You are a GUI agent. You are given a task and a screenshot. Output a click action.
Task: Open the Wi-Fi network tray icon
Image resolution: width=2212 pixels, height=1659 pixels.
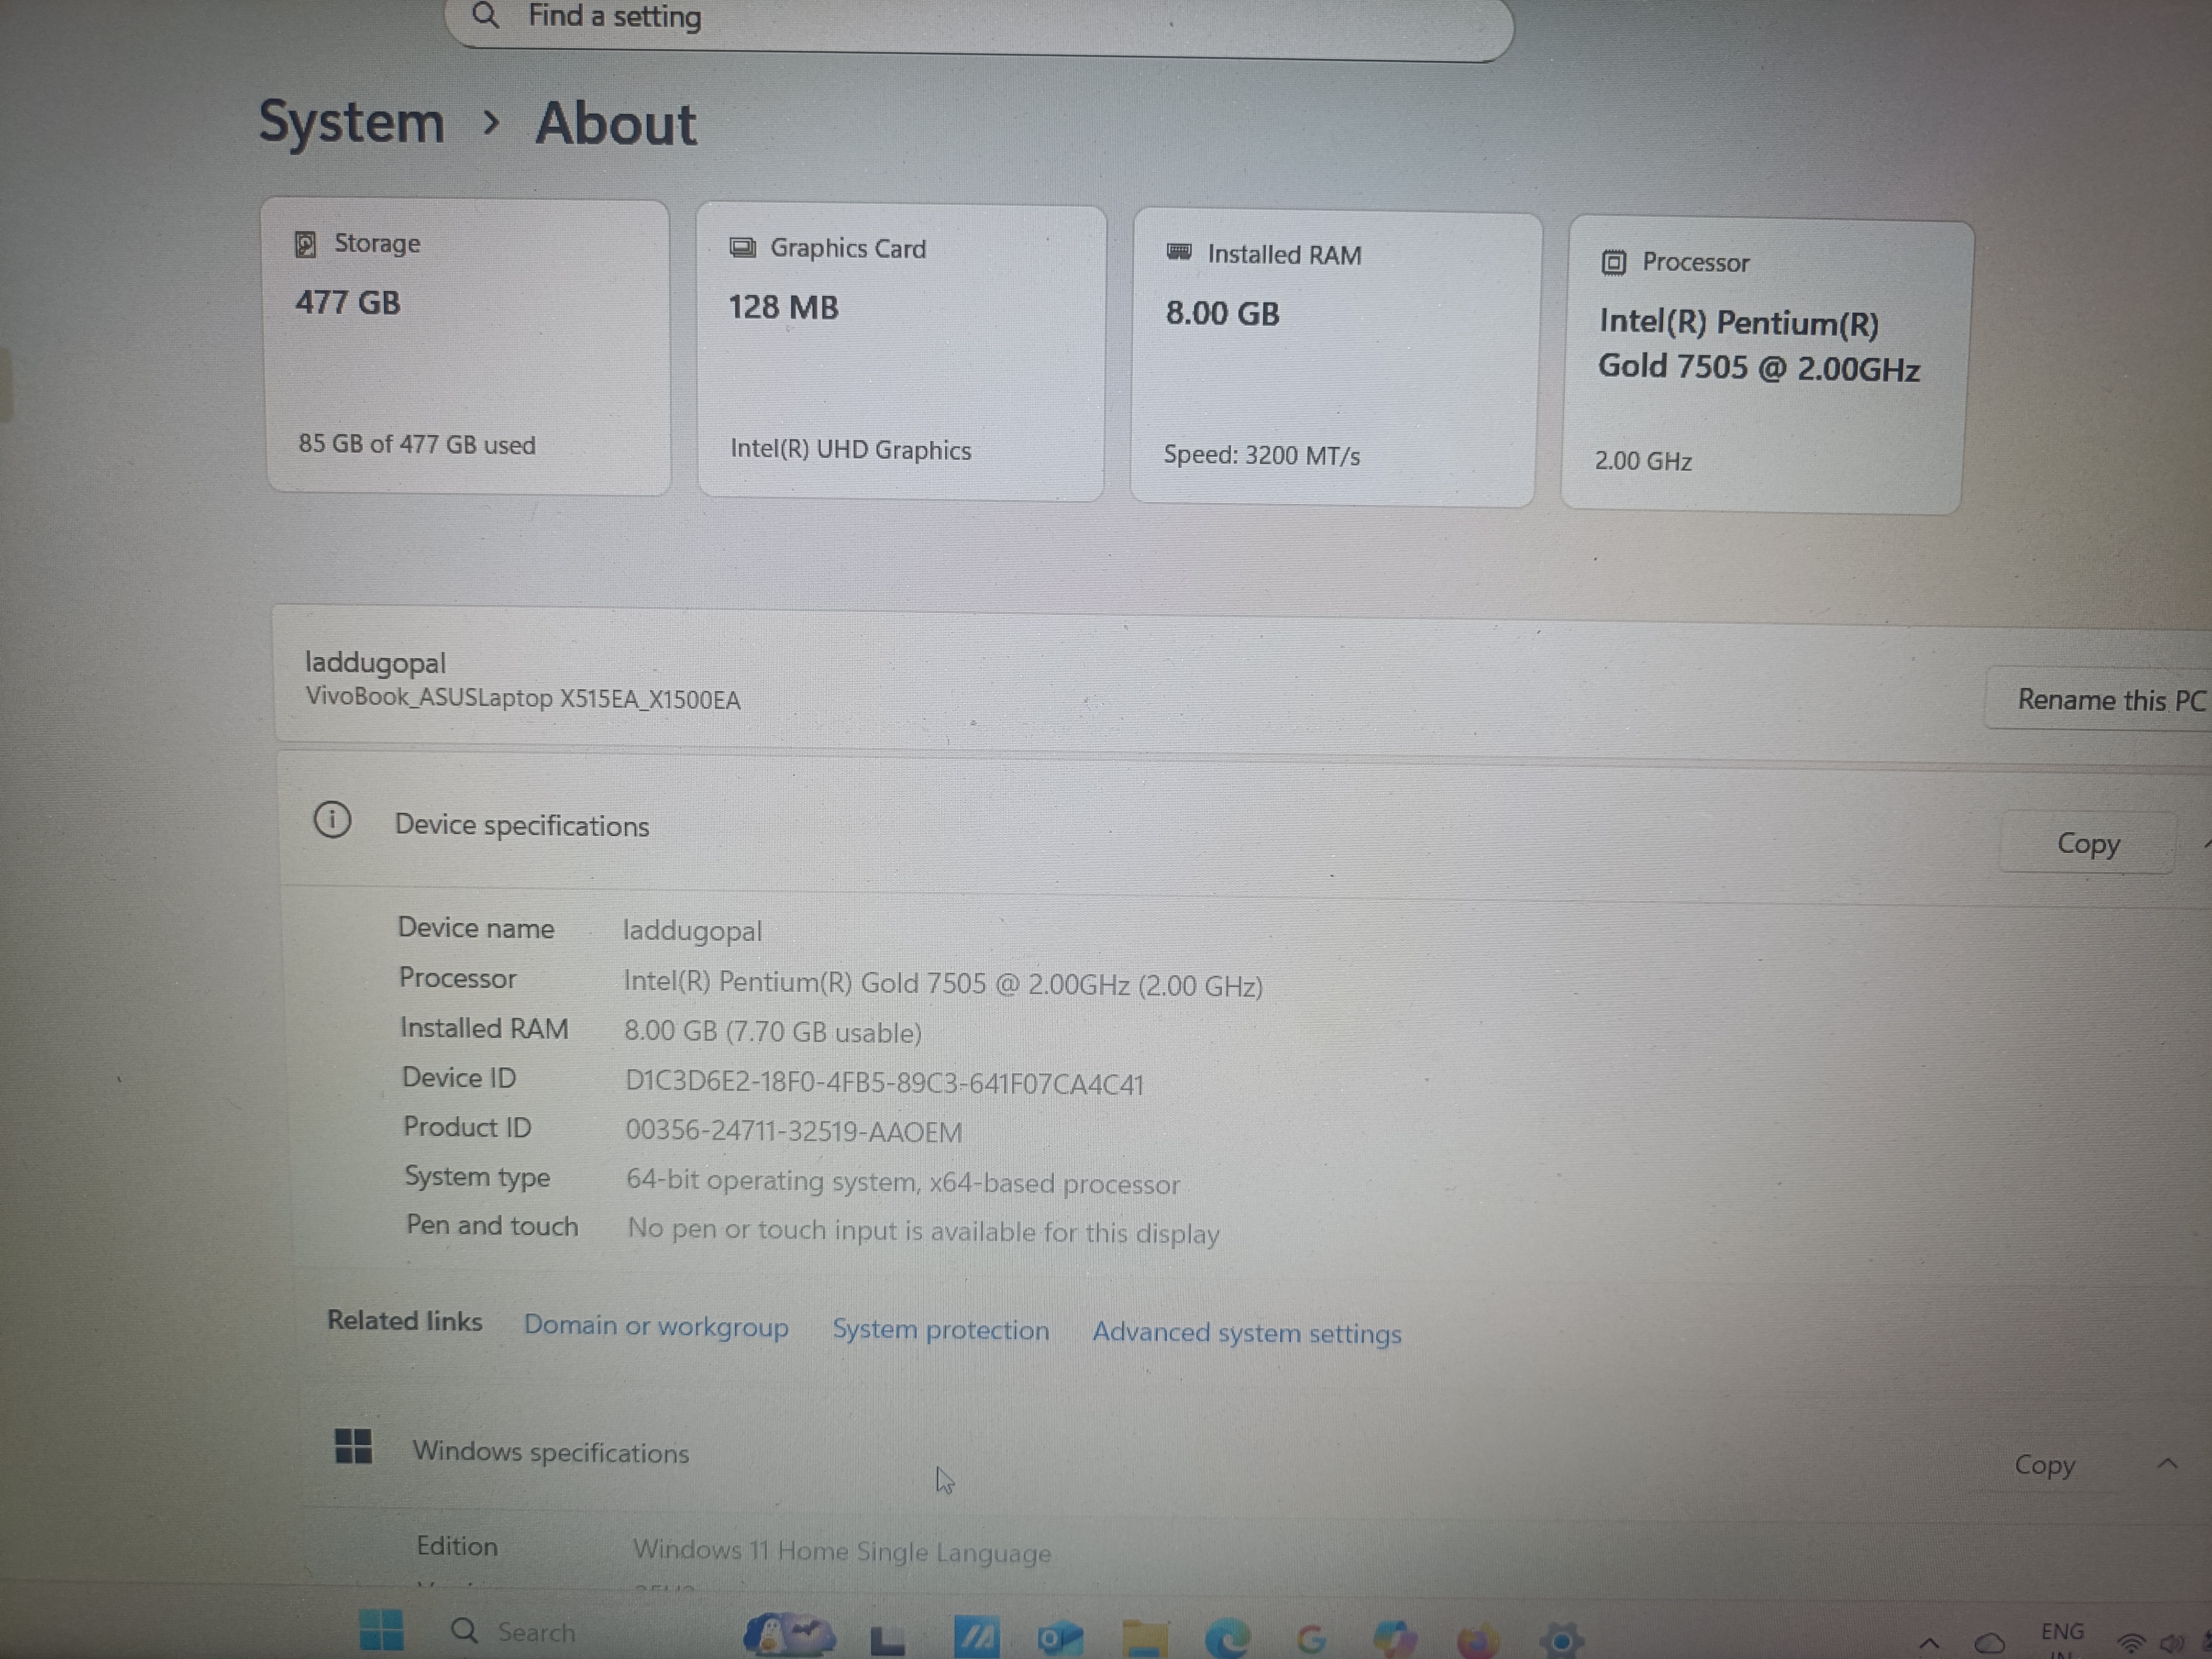click(2132, 1644)
